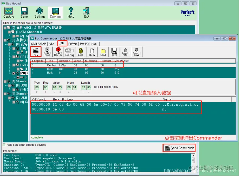This screenshot has height=176, width=239.
Task: Click hex data row at offset 00000000
Action: point(115,104)
